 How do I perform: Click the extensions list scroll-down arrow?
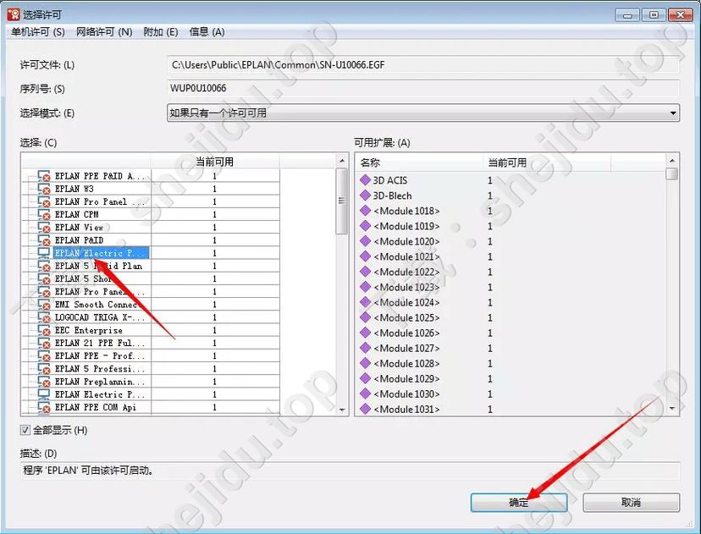coord(671,409)
